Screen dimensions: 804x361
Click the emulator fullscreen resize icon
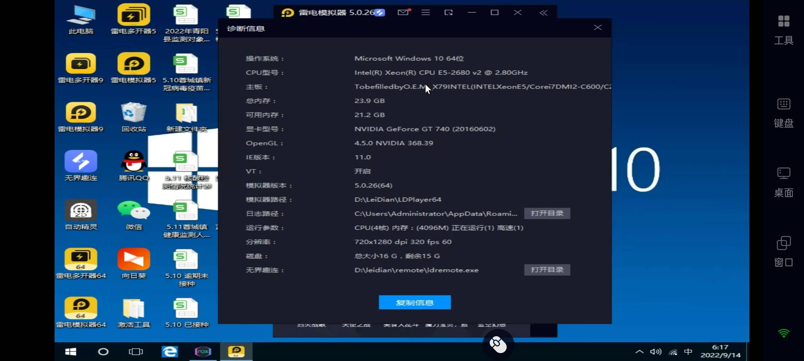tap(449, 13)
